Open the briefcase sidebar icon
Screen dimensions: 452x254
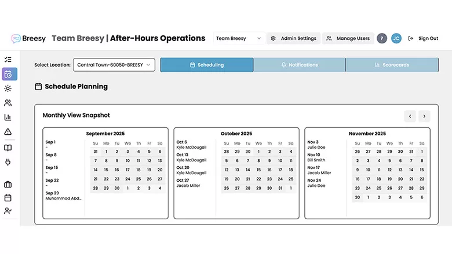[x=8, y=185]
